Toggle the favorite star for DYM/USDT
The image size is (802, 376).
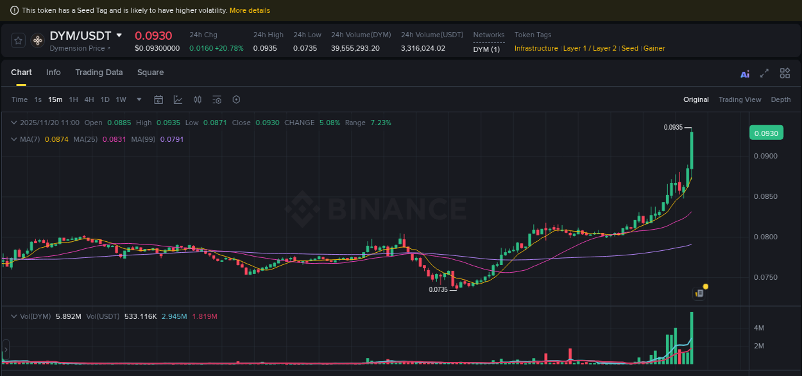pyautogui.click(x=17, y=40)
